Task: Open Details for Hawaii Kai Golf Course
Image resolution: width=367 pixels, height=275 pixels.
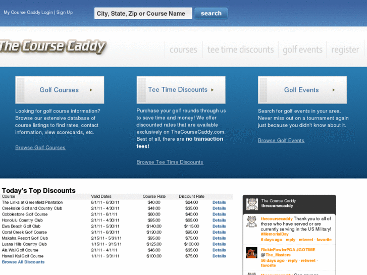Action: click(219, 256)
